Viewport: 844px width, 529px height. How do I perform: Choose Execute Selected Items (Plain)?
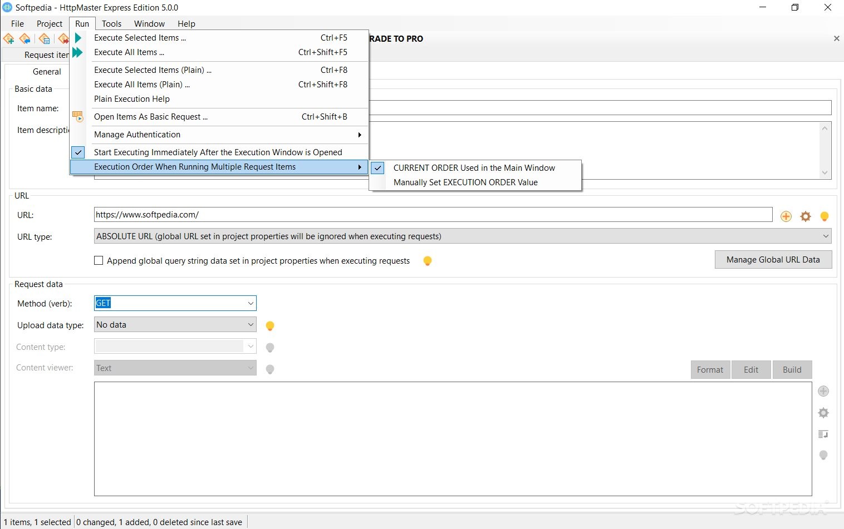pos(219,70)
